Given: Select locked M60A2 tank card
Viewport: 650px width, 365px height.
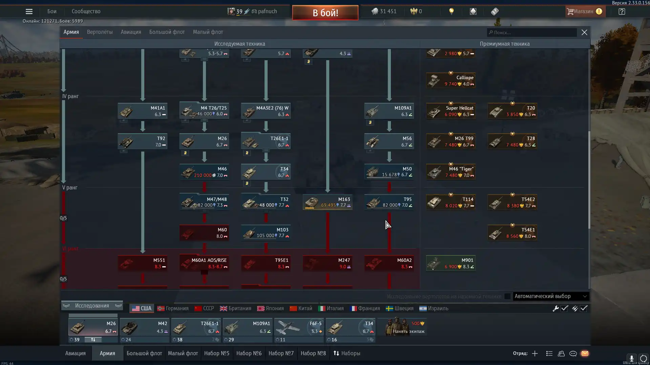Looking at the screenshot, I should pos(389,263).
